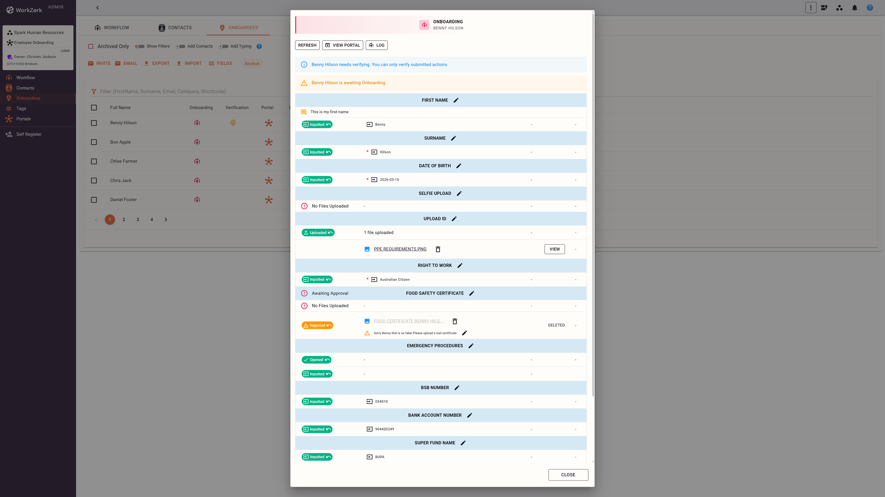Click the edit pencil next to FIRST NAME
Viewport: 885px width, 497px height.
click(456, 100)
